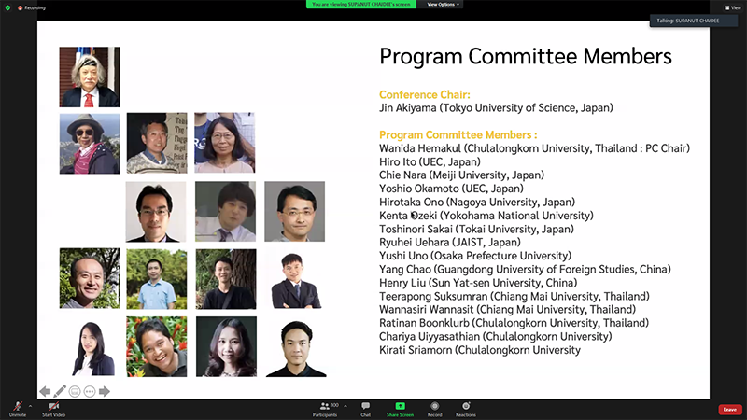Image resolution: width=747 pixels, height=420 pixels.
Task: Click the 'Wannasiri Wannasit' line
Action: click(507, 310)
